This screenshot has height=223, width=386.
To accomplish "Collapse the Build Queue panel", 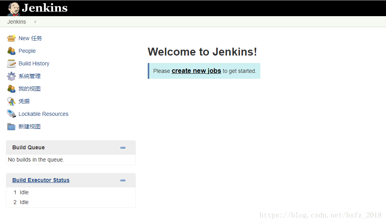I will tap(123, 148).
